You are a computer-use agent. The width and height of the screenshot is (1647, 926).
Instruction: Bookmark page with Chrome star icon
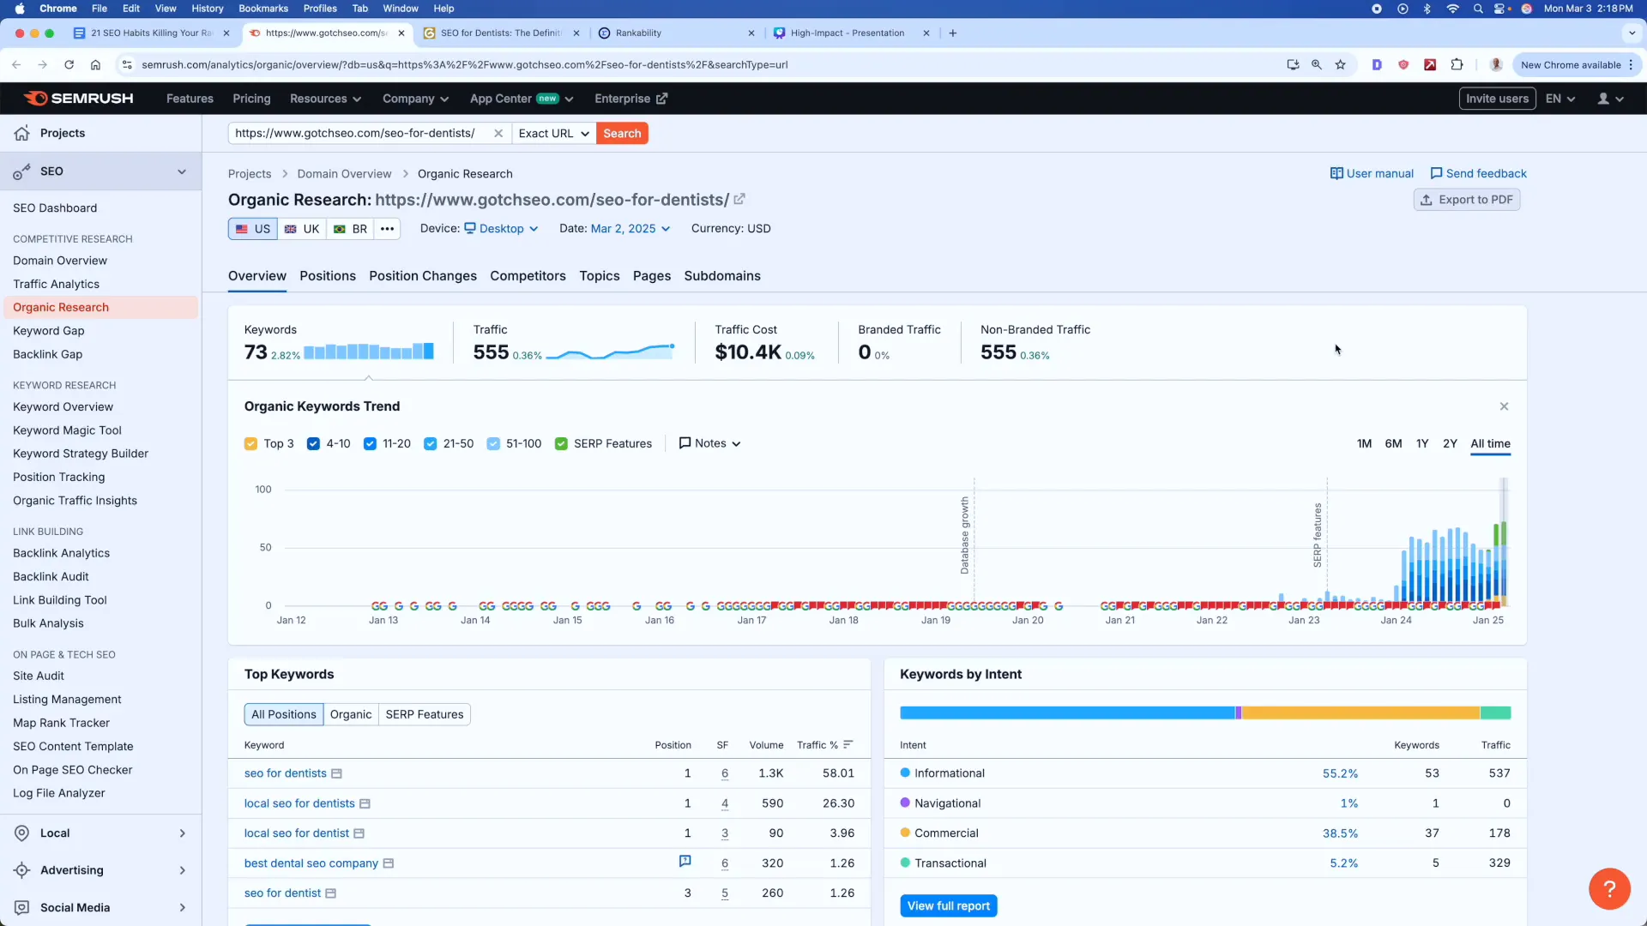point(1340,65)
